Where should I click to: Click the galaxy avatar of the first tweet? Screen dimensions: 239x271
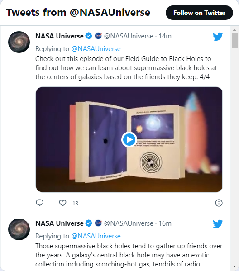[19, 42]
